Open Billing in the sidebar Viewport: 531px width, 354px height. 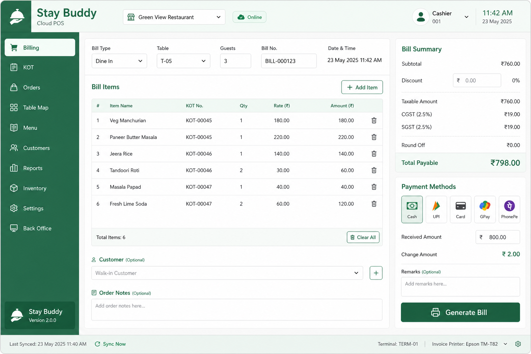point(40,47)
